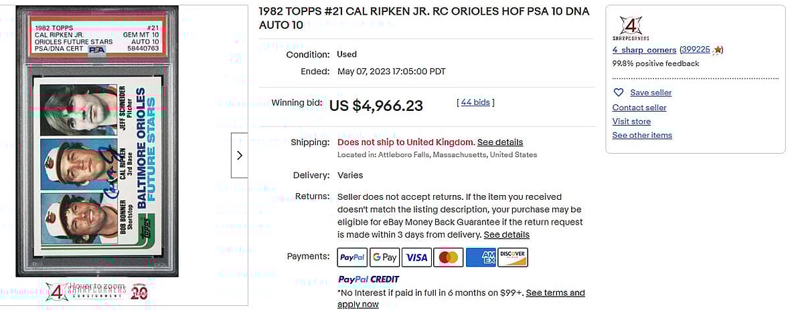View the seller's 399225 feedback score
The image size is (790, 312).
pos(696,50)
